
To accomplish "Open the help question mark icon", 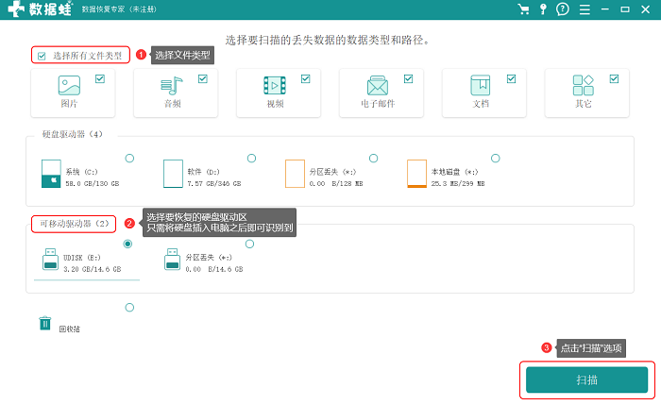I will point(563,8).
